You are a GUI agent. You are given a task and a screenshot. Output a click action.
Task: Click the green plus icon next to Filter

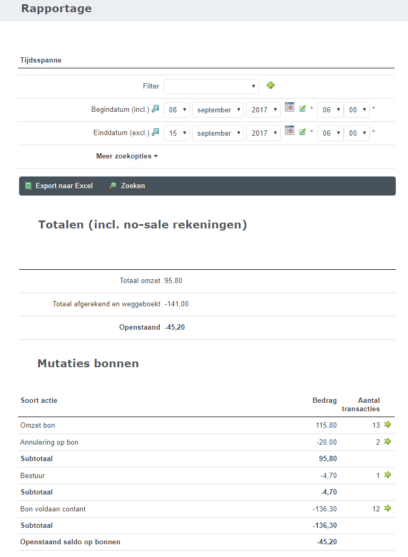pyautogui.click(x=271, y=85)
